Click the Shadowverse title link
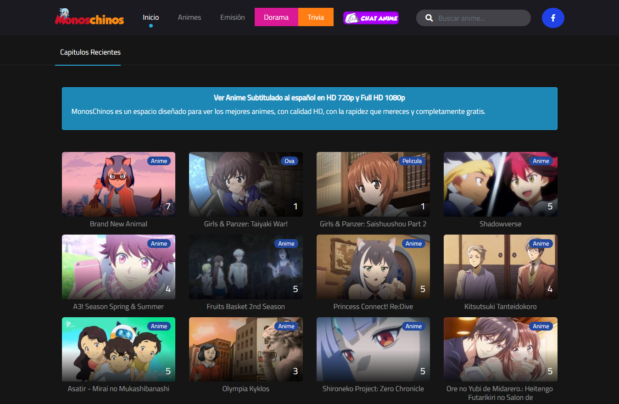Image resolution: width=619 pixels, height=404 pixels. coord(501,224)
